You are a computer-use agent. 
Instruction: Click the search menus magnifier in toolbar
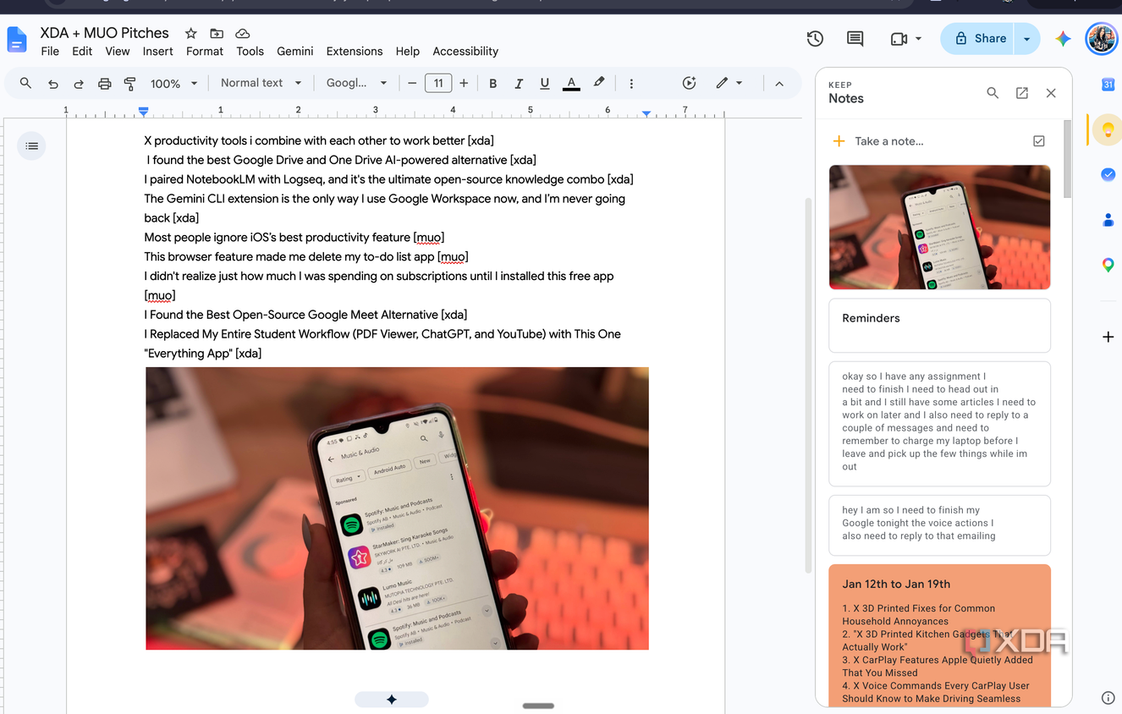(x=25, y=83)
